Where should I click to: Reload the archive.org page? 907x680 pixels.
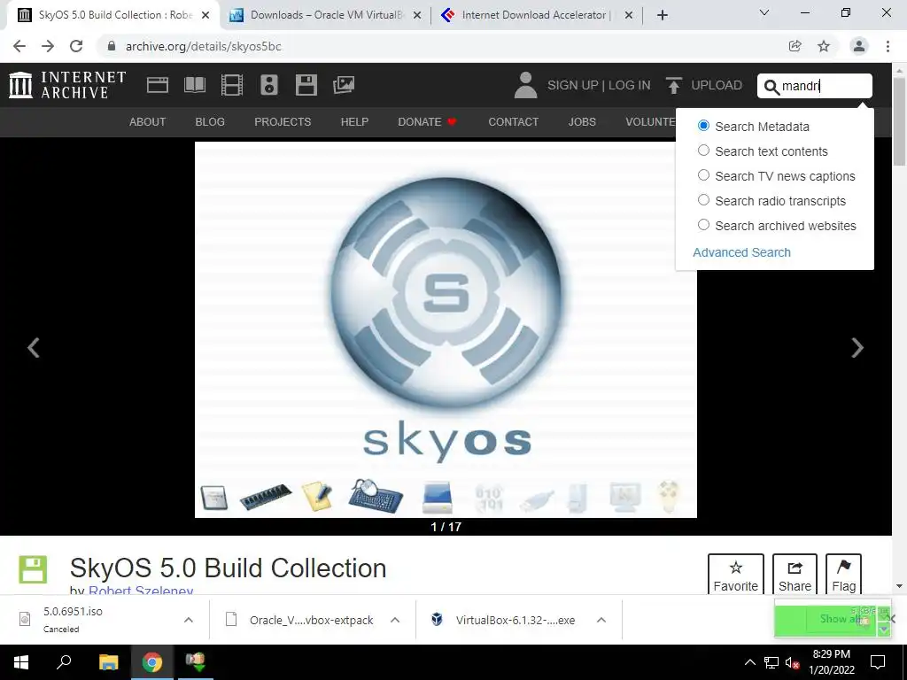pyautogui.click(x=76, y=46)
